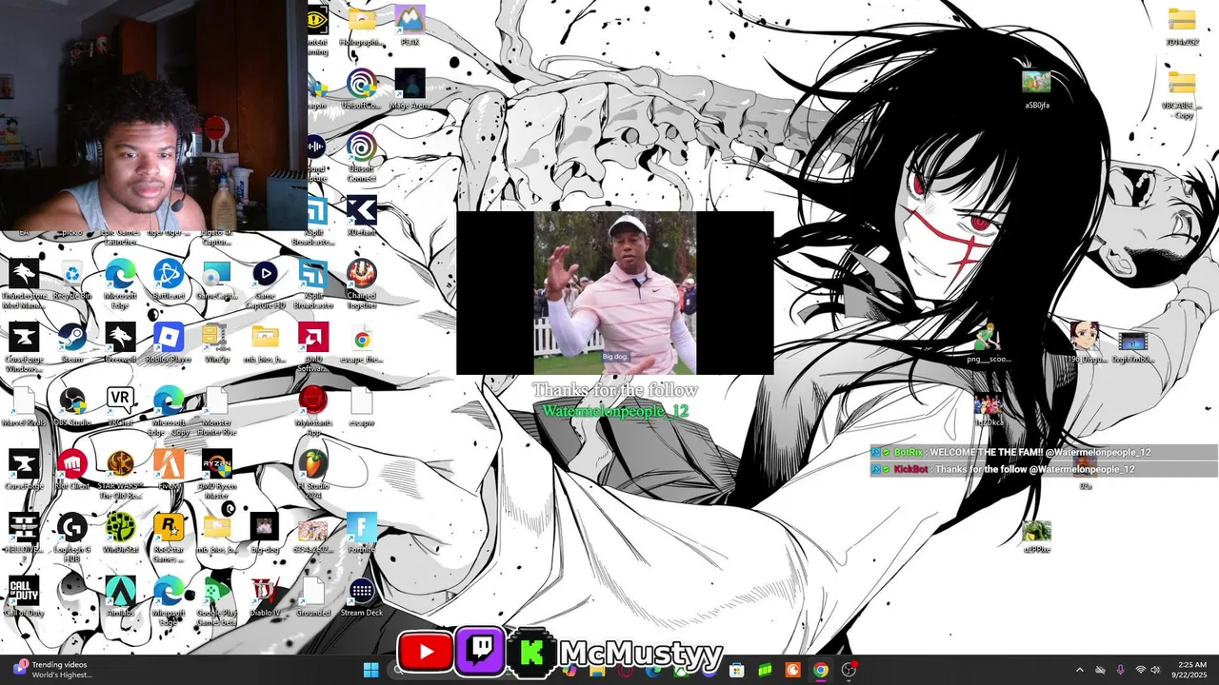Screen dimensions: 1219x685
Task: Toggle microphone tray indicator
Action: 1120,670
